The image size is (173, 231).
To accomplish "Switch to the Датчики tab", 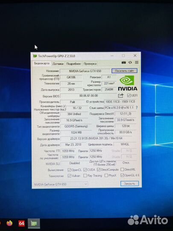I will pyautogui.click(x=58, y=64).
